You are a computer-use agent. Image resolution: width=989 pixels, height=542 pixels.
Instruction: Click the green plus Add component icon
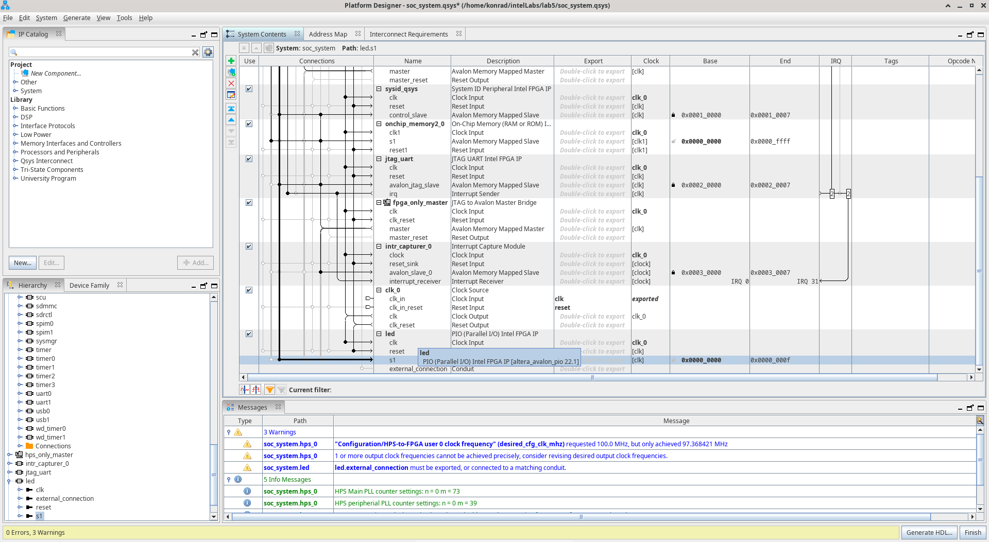tap(231, 61)
